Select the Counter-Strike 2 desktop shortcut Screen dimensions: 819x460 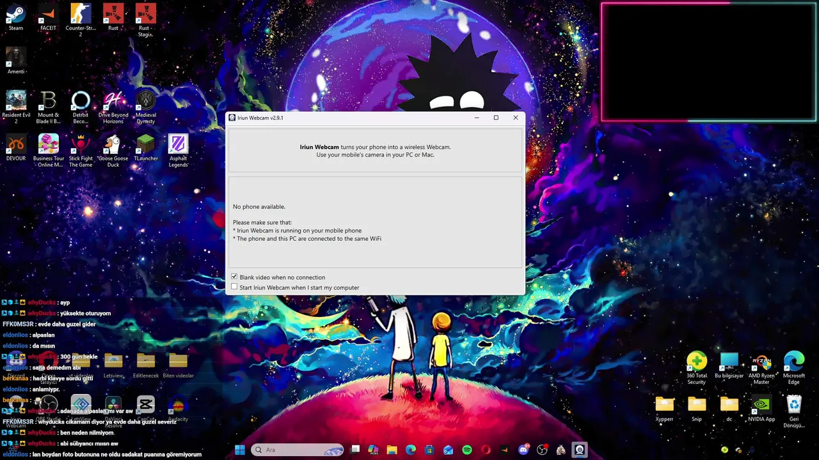[81, 20]
